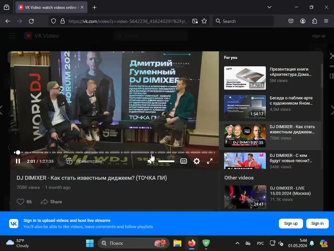Open Firefox application menu
This screenshot has height=251, width=334.
point(326,21)
